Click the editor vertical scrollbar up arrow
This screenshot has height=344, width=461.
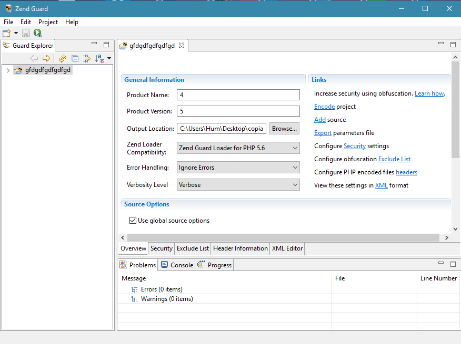[x=455, y=57]
